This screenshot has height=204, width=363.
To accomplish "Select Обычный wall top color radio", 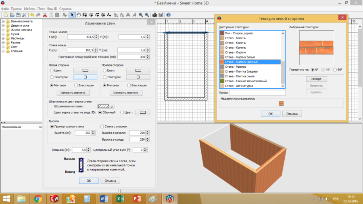I will [x=100, y=112].
